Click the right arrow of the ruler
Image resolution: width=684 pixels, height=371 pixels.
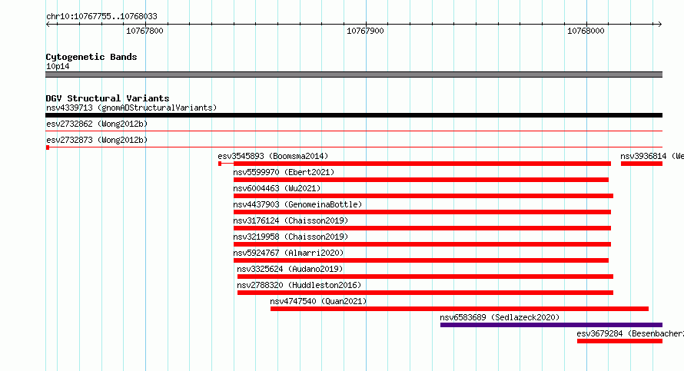(x=659, y=25)
